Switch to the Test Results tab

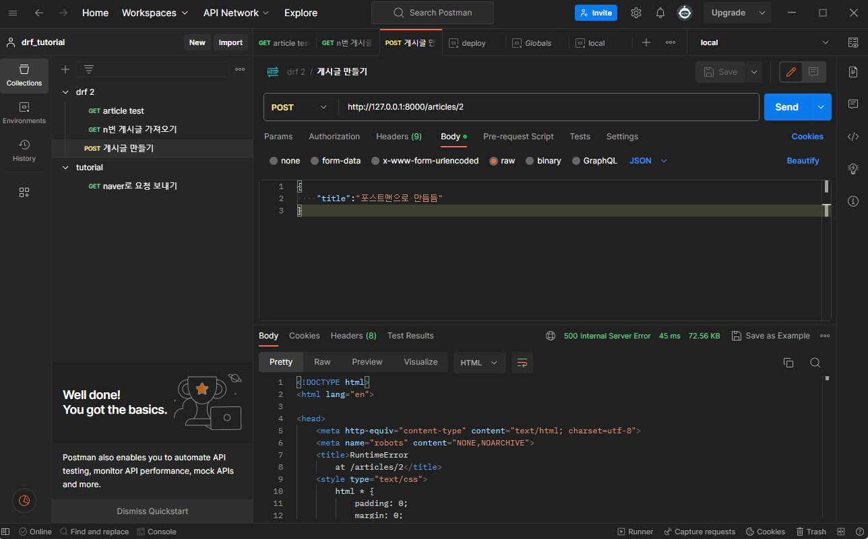click(x=410, y=336)
